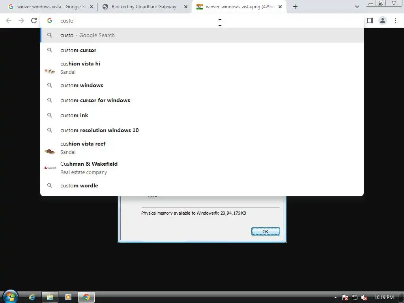Show hidden tray icons arrow
The width and height of the screenshot is (404, 303).
point(335,297)
